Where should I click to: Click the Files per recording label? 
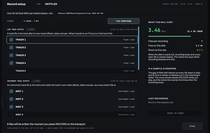[158, 41]
